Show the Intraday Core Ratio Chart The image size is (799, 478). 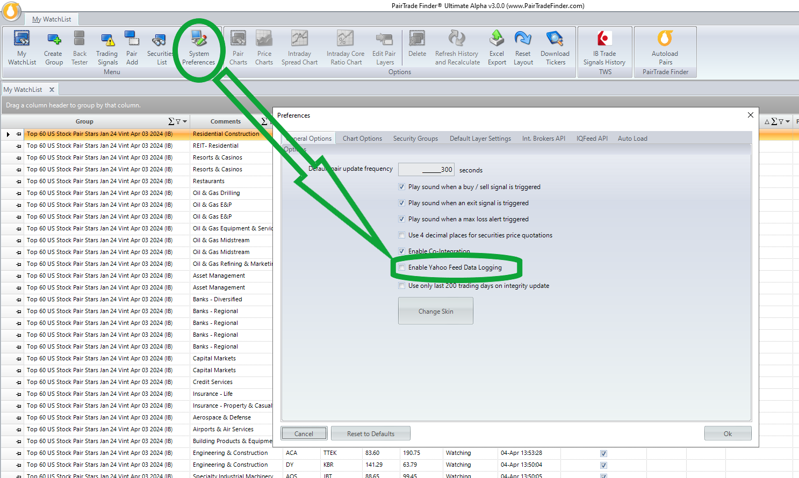coord(345,48)
